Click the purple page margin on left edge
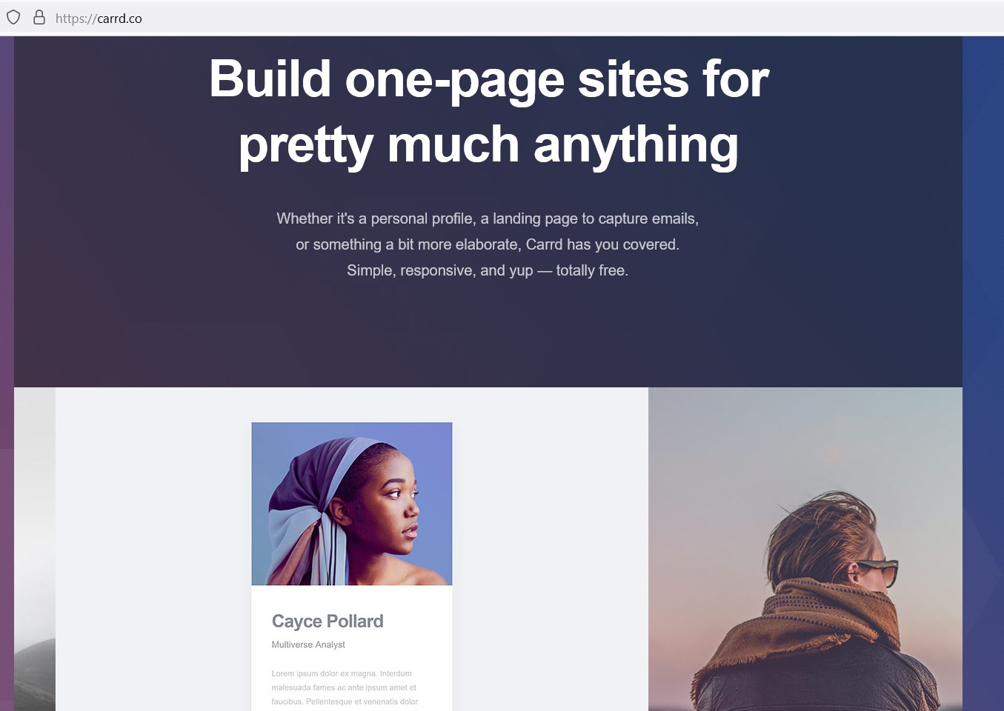 (x=7, y=373)
